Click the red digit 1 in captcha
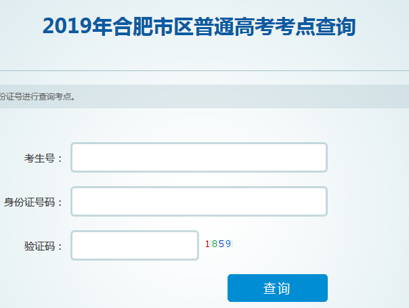Viewport: 409px width, 308px height. tap(207, 244)
